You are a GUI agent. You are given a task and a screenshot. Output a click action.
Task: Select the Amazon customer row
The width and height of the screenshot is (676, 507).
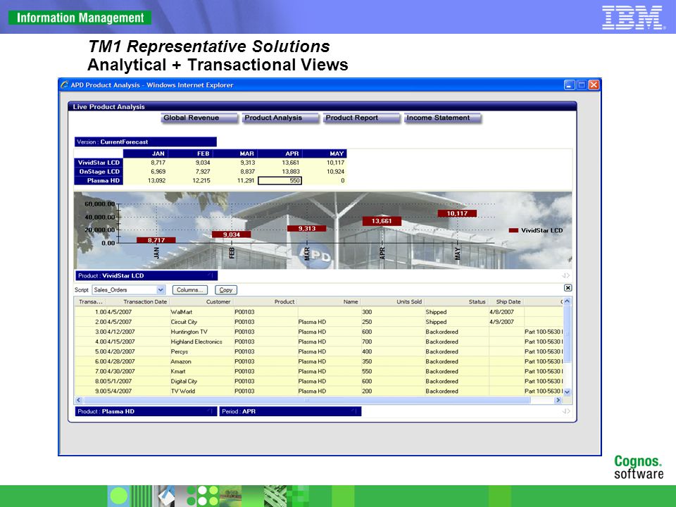pyautogui.click(x=318, y=362)
